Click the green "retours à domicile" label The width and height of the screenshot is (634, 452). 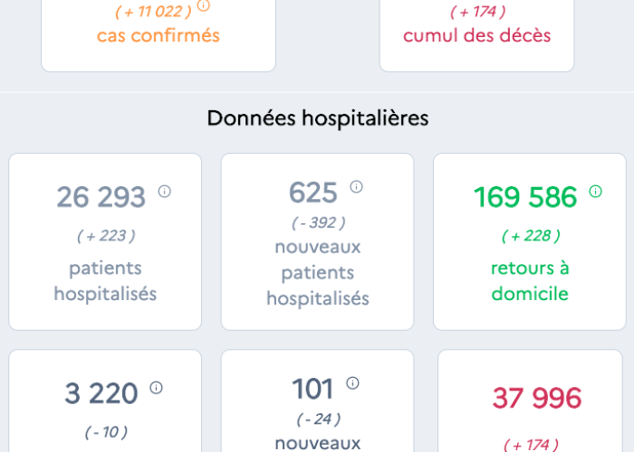530,281
